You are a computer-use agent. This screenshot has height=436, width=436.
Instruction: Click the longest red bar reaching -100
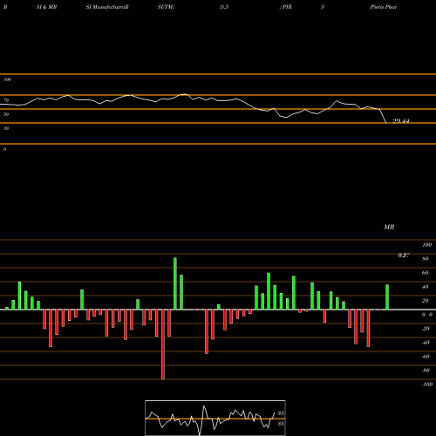click(x=163, y=344)
